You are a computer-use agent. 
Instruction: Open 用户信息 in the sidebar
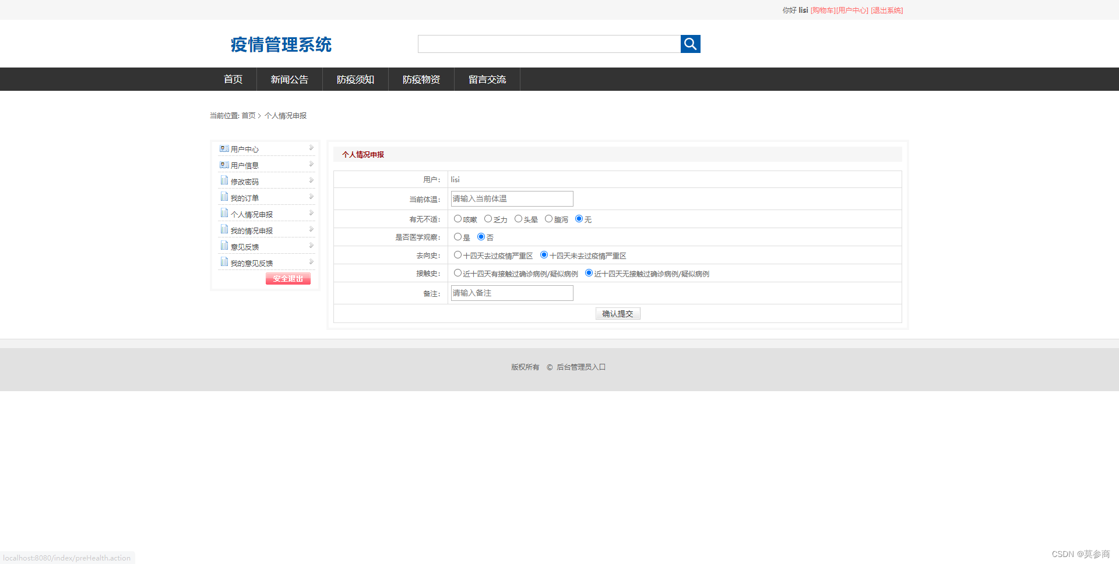click(x=245, y=166)
